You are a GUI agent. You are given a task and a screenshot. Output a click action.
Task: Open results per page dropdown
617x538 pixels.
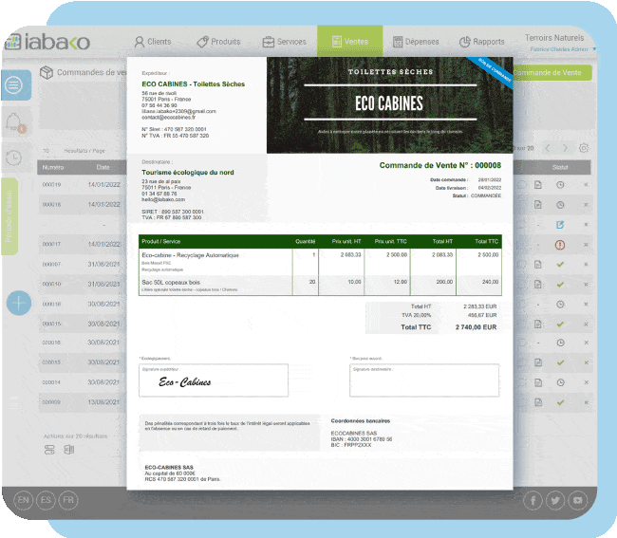[x=47, y=151]
